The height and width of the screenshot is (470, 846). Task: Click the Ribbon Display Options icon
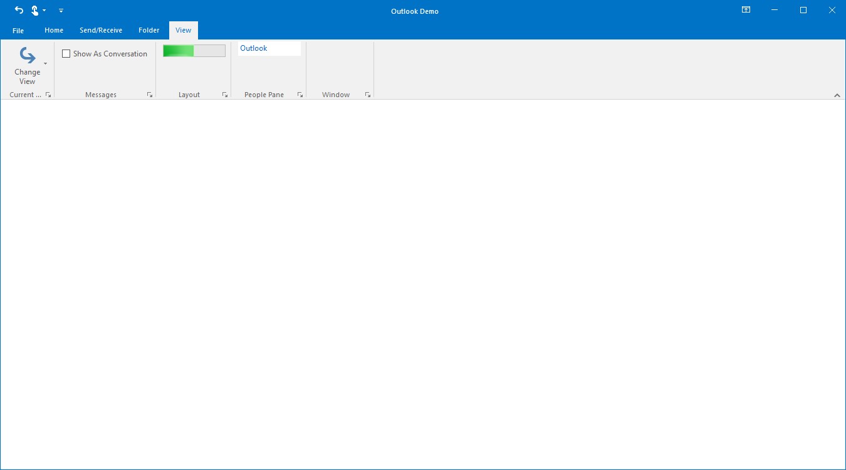coord(746,10)
